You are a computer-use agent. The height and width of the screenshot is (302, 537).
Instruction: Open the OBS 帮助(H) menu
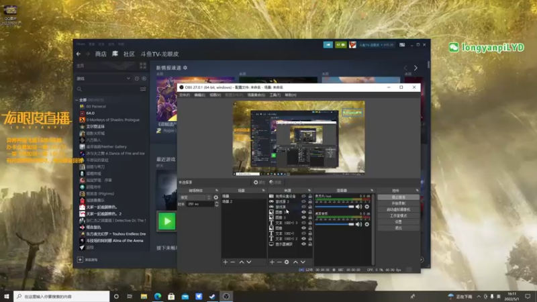[x=291, y=95]
